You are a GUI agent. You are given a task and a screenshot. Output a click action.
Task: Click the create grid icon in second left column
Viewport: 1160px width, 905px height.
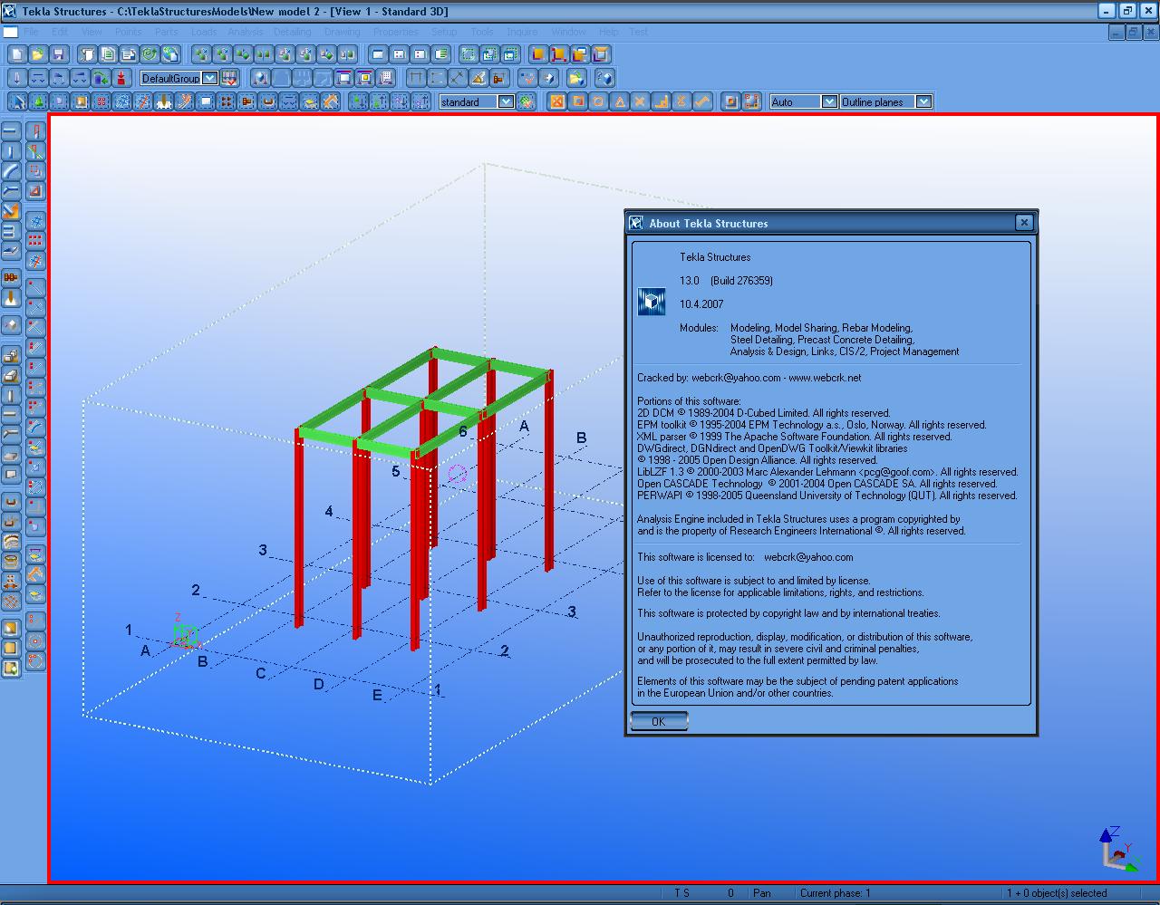click(34, 221)
